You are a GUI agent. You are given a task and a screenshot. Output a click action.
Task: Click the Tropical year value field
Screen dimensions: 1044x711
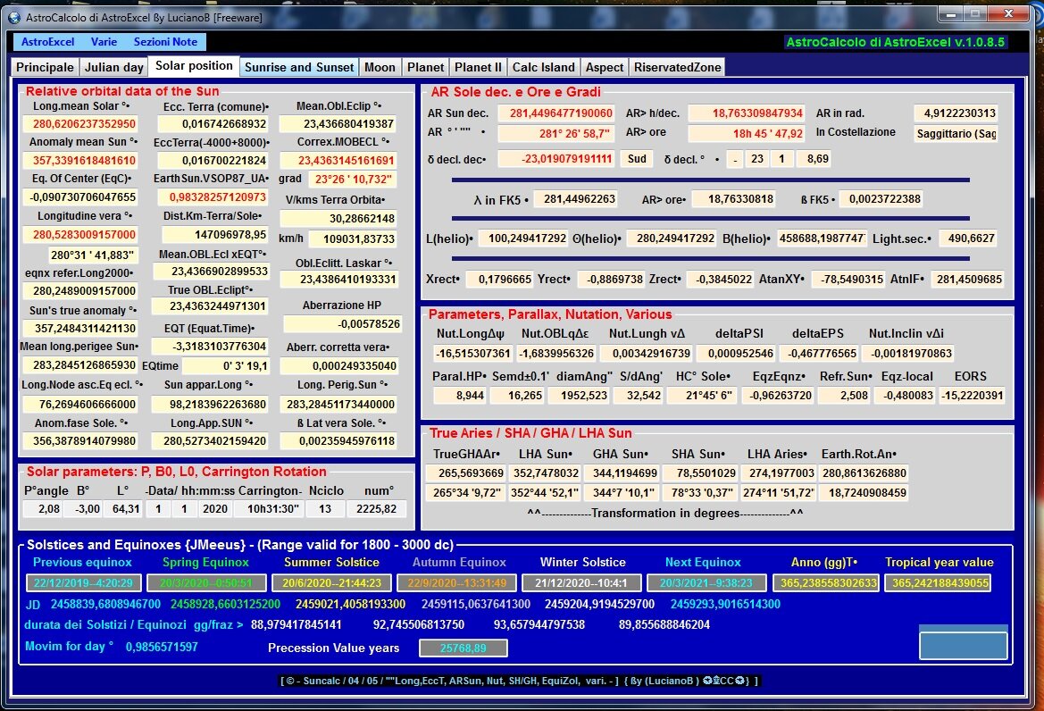point(938,582)
